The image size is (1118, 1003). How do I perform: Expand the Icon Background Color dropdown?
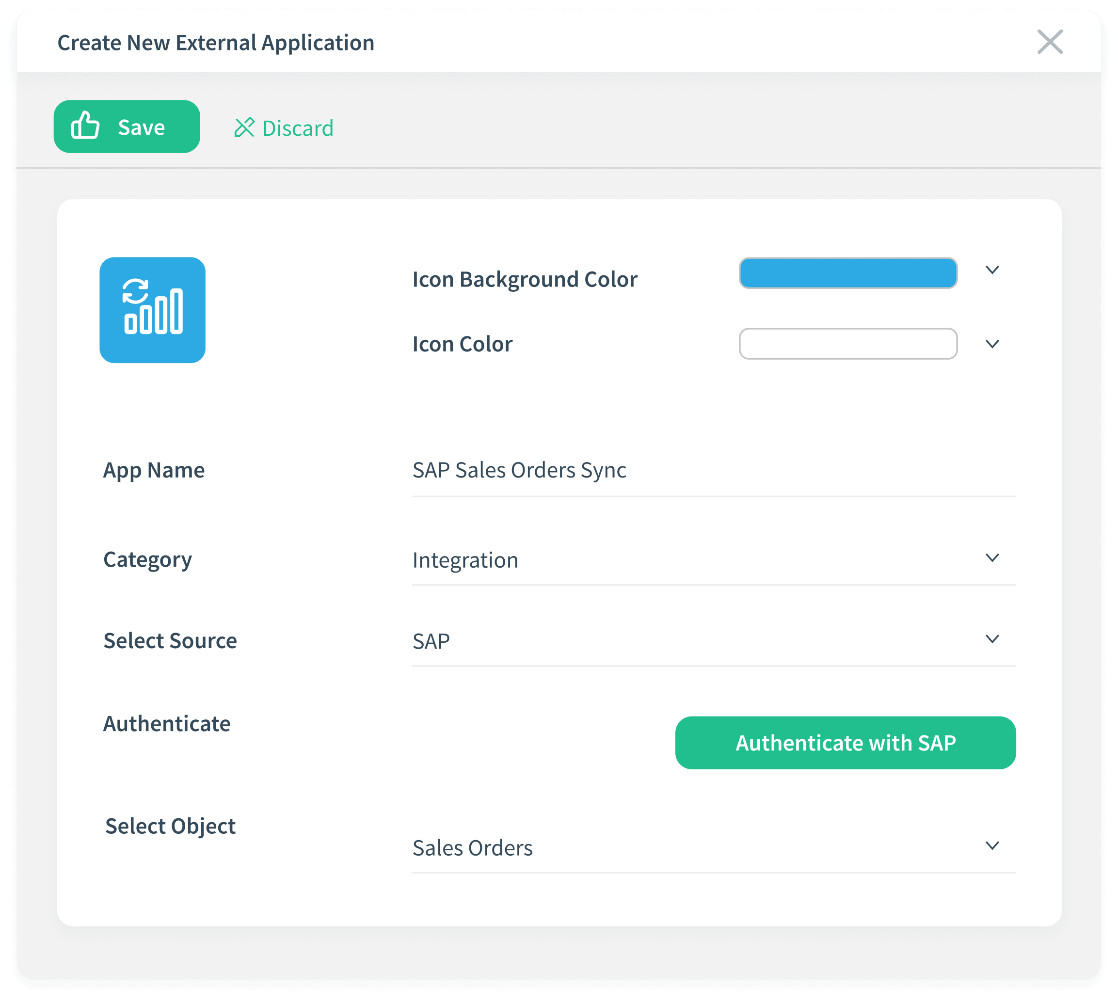(x=992, y=270)
